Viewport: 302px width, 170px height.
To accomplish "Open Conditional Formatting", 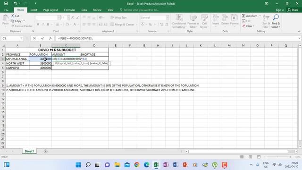I will tap(179, 21).
